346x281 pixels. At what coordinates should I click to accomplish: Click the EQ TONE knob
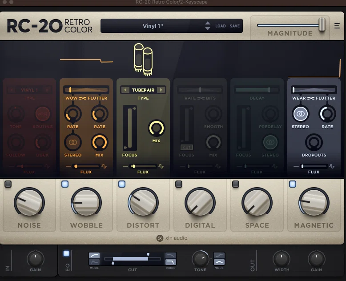coord(201,259)
